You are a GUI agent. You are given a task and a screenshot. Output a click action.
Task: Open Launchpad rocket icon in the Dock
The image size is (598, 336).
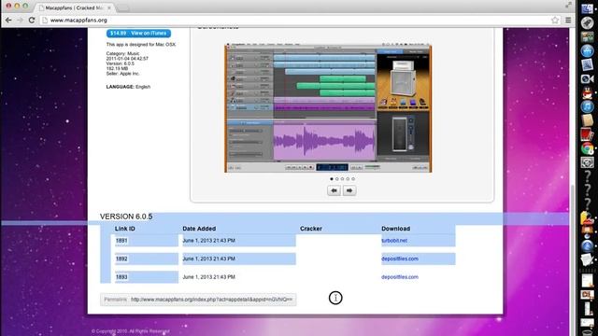point(588,22)
